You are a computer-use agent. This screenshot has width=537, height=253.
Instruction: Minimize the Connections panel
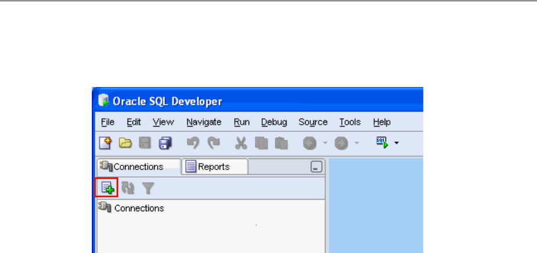coord(316,167)
